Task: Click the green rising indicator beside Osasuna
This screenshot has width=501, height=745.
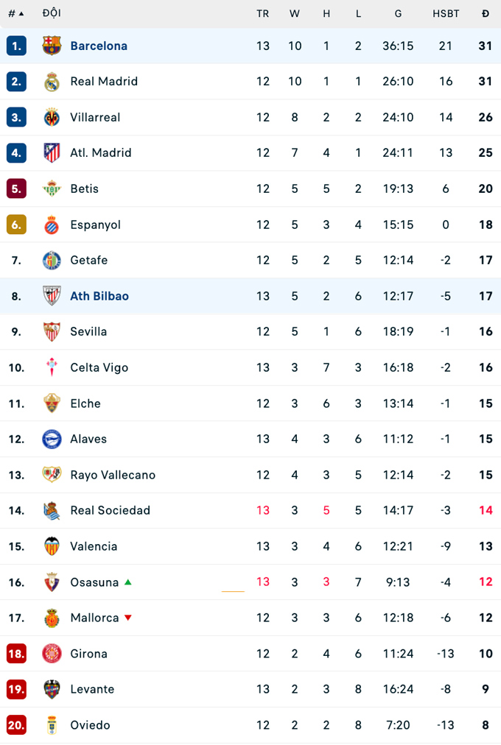Action: (127, 582)
